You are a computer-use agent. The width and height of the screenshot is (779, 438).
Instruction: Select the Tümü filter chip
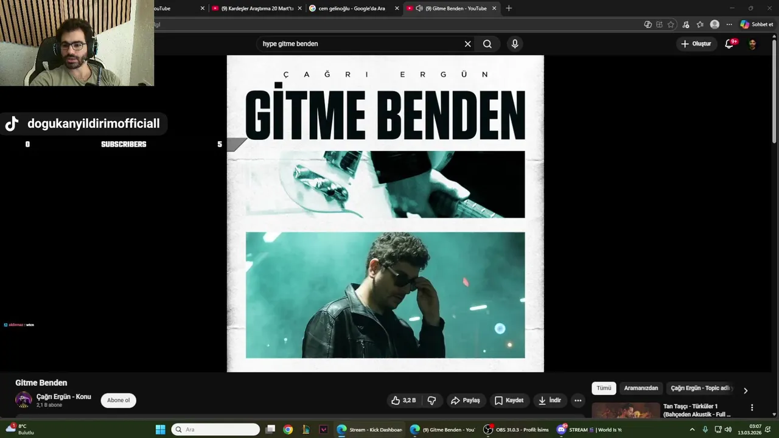604,388
